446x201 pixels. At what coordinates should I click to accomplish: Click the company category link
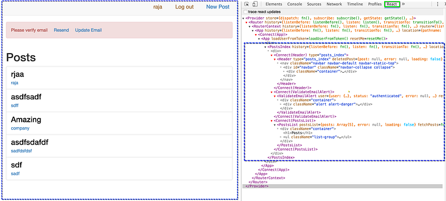[20, 128]
